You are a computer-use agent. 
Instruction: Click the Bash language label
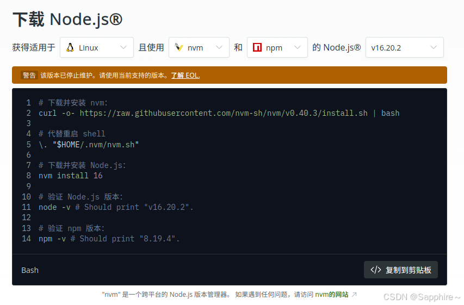[30, 270]
